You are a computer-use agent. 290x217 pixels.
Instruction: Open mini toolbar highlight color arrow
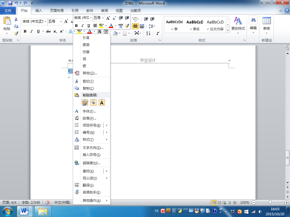point(106,26)
